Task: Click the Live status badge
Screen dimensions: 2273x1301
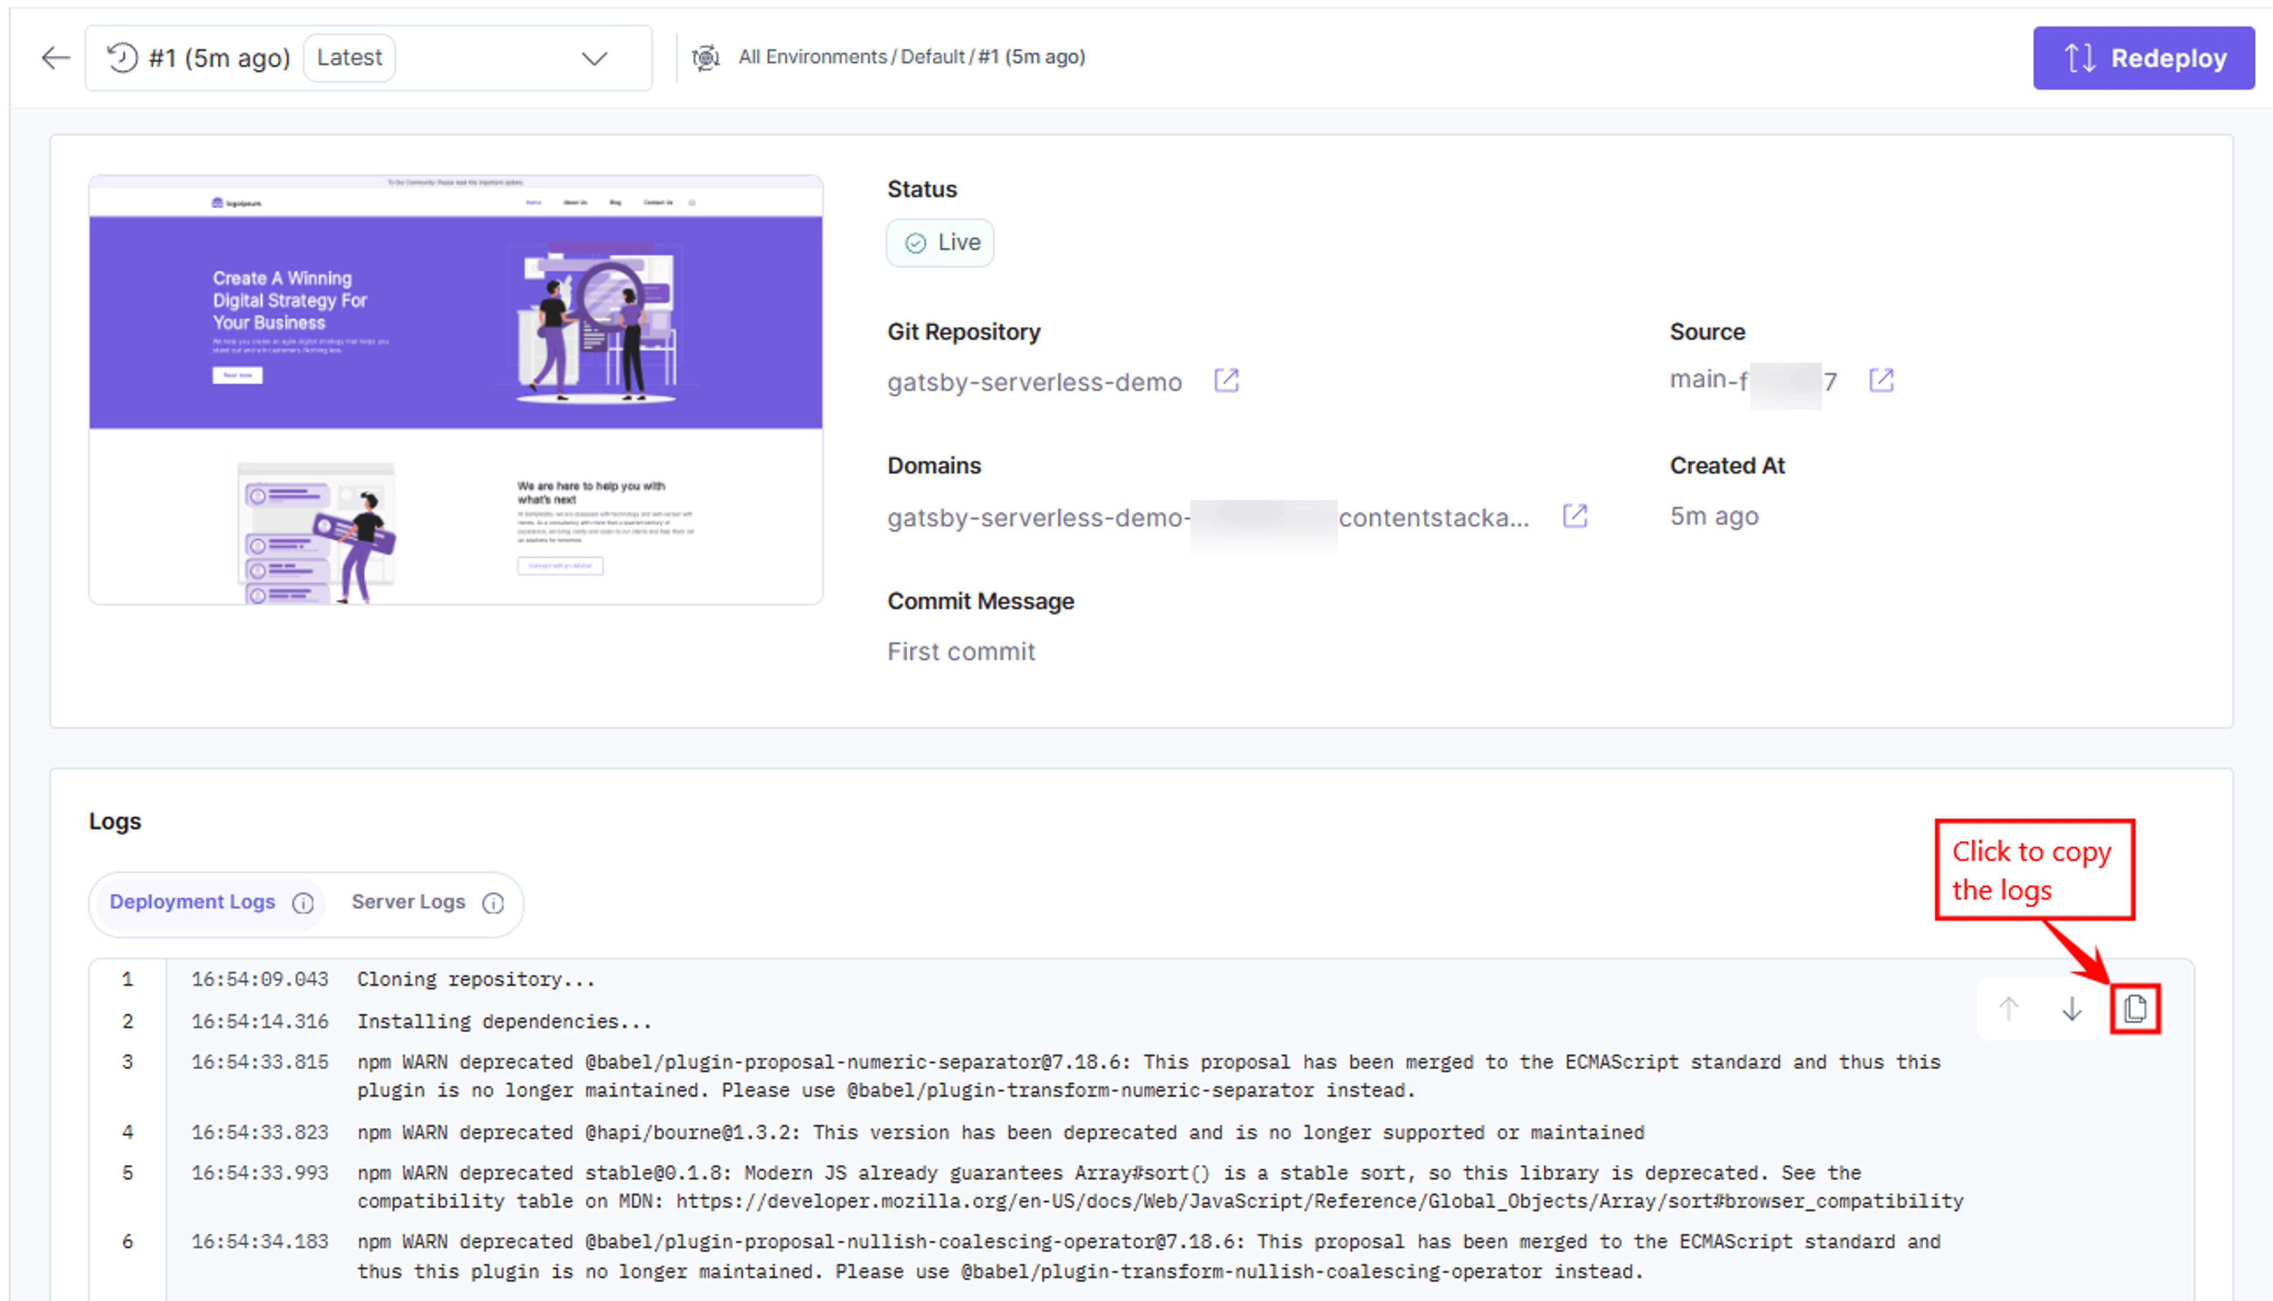Action: tap(940, 243)
